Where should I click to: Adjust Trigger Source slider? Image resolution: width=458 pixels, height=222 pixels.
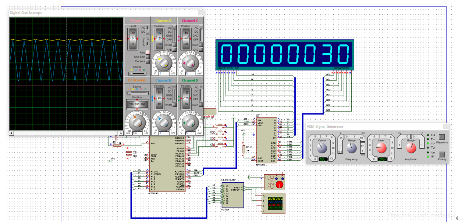[137, 73]
